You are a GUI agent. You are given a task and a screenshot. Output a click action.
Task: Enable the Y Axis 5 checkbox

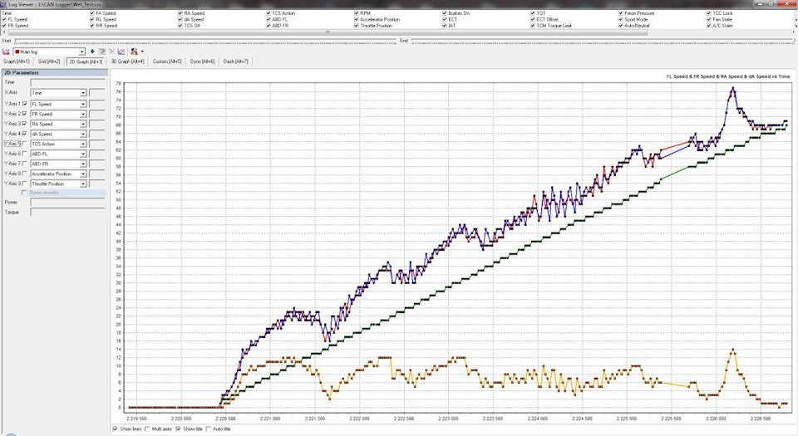coord(24,144)
